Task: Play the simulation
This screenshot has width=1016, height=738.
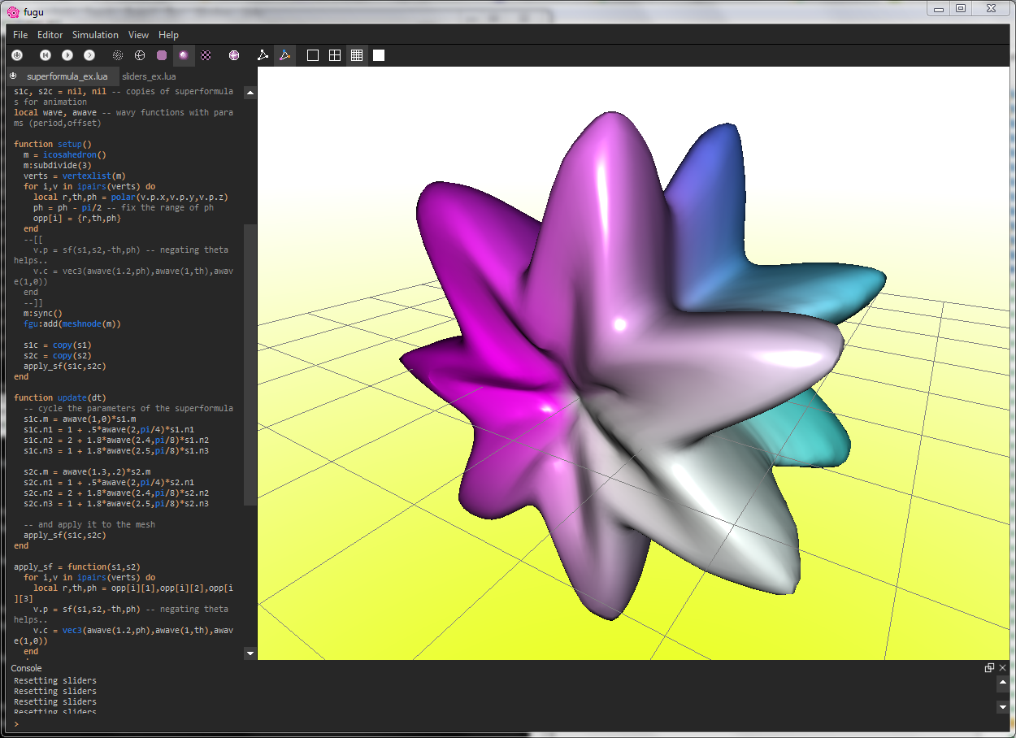Action: tap(67, 55)
